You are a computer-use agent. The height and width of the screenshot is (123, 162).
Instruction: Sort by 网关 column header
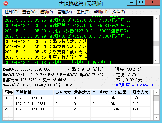click(9, 92)
